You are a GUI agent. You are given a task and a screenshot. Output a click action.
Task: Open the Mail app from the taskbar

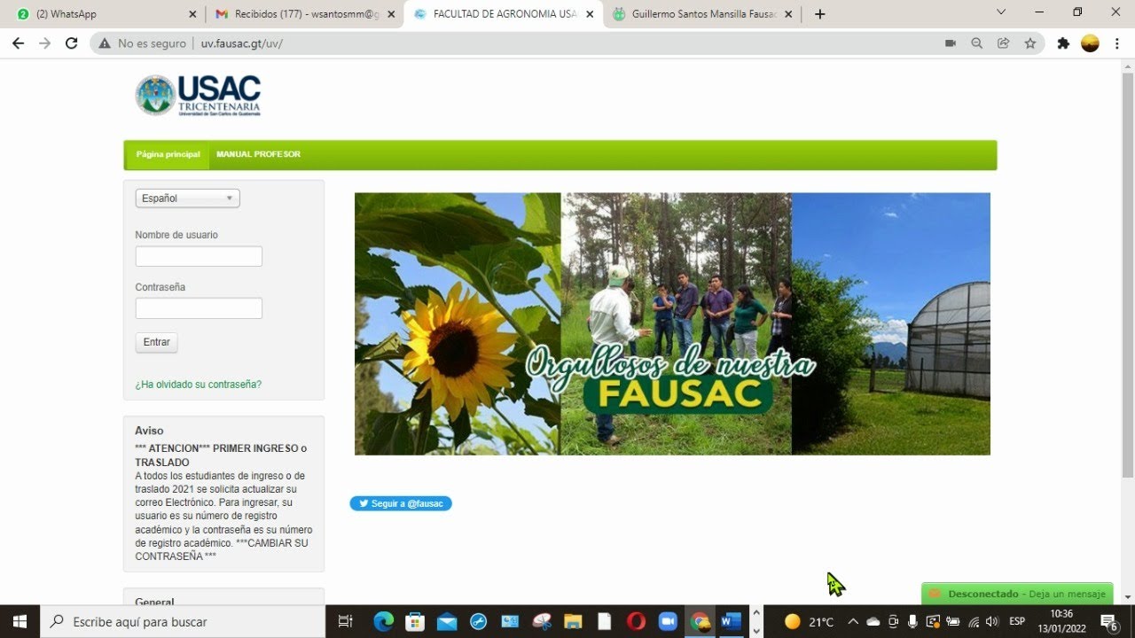tap(447, 621)
